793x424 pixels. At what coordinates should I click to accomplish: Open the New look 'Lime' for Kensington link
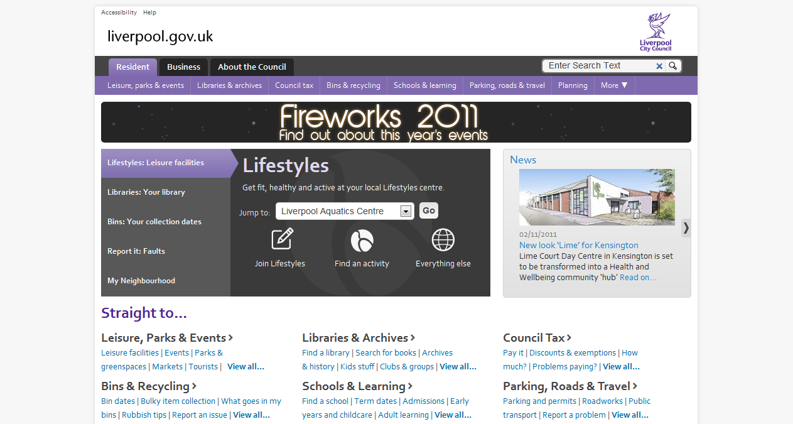(x=578, y=245)
